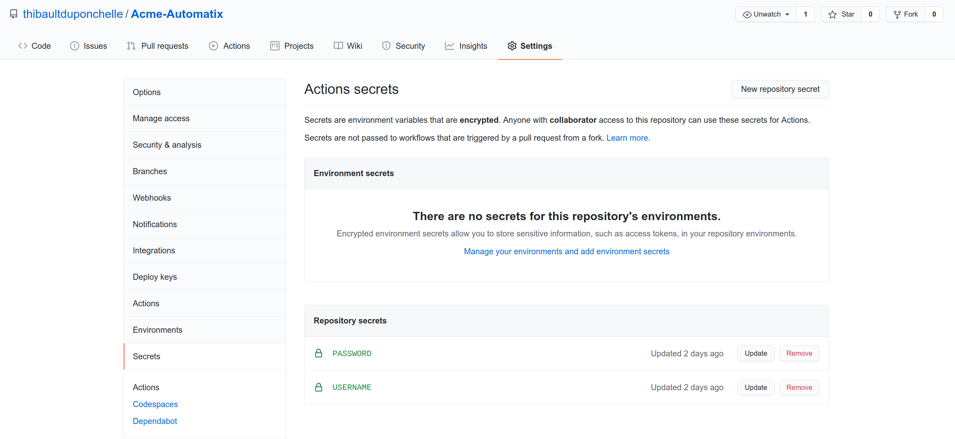Click New repository secret button
Image resolution: width=955 pixels, height=439 pixels.
(x=780, y=89)
